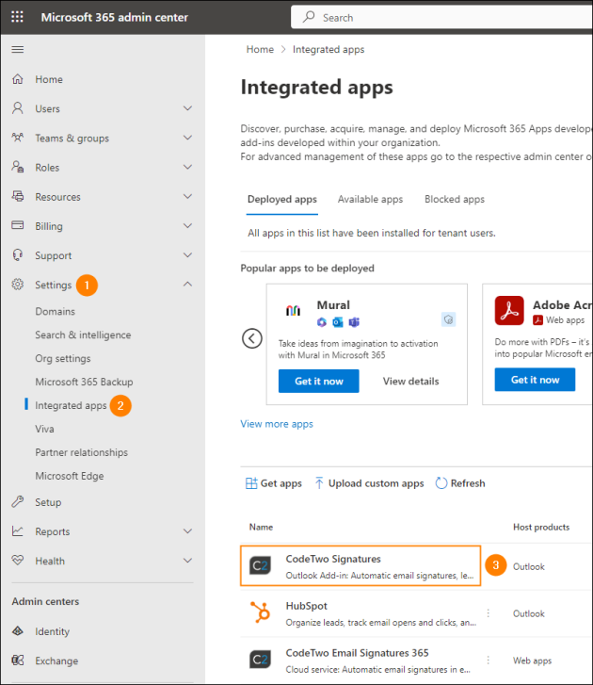Click CodeTwo Email Signatures 365 C2 icon
593x685 pixels.
260,660
